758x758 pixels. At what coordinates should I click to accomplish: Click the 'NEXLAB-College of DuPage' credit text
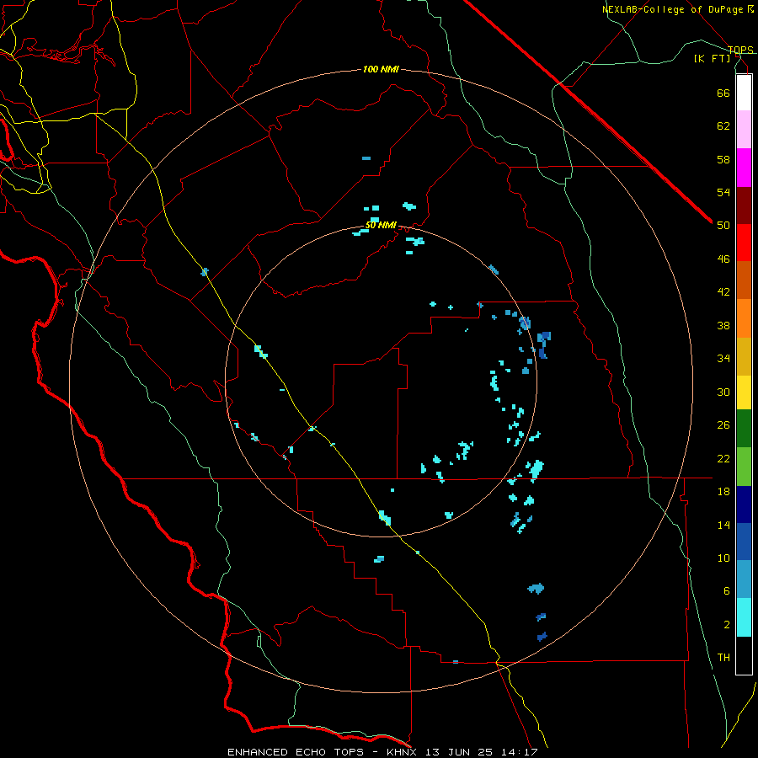point(675,9)
